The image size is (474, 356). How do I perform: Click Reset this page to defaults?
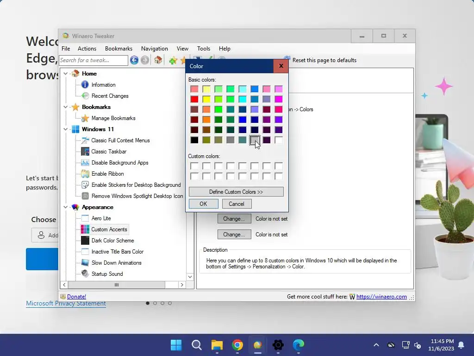click(324, 60)
